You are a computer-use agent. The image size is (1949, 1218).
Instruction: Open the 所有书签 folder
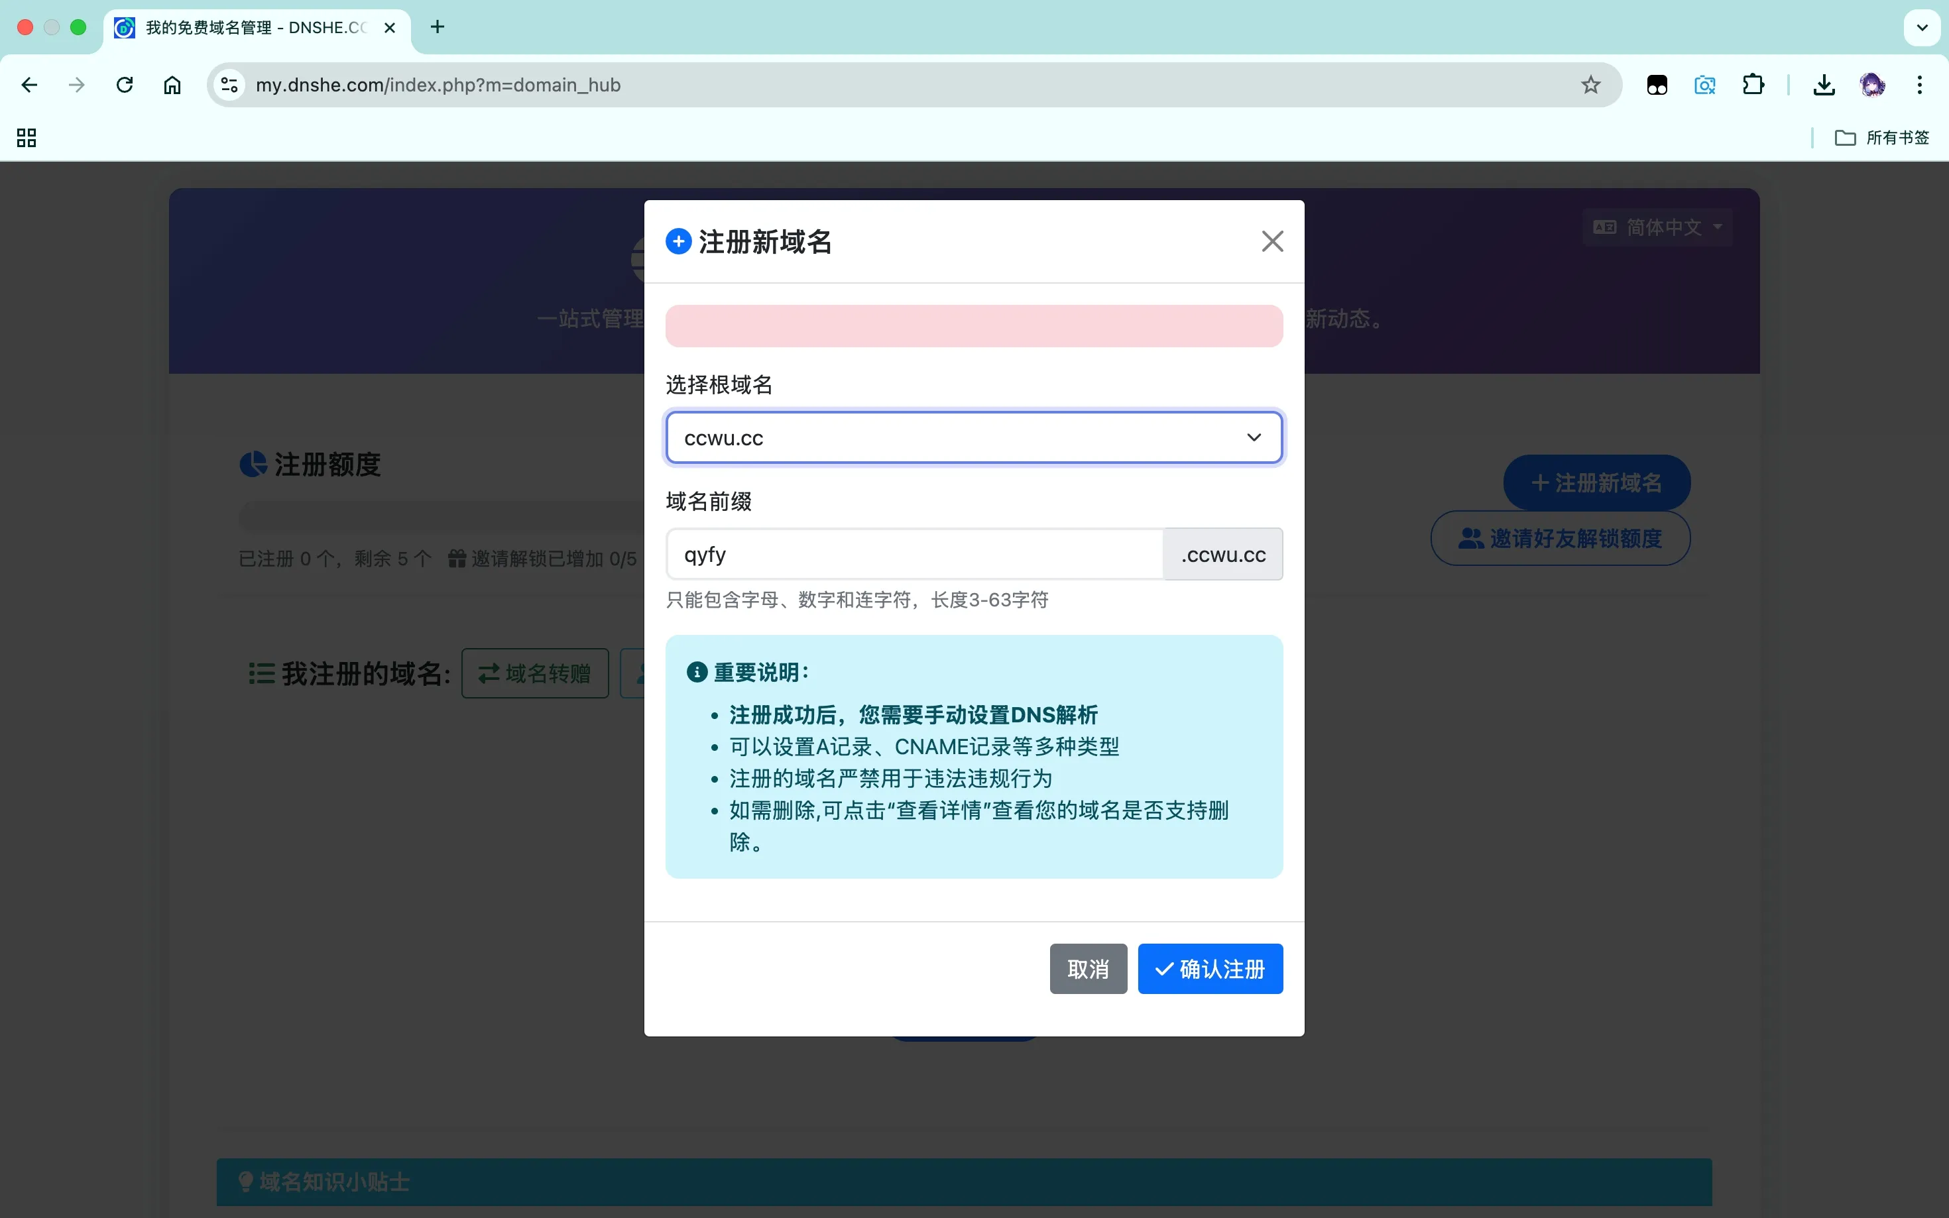click(x=1881, y=138)
